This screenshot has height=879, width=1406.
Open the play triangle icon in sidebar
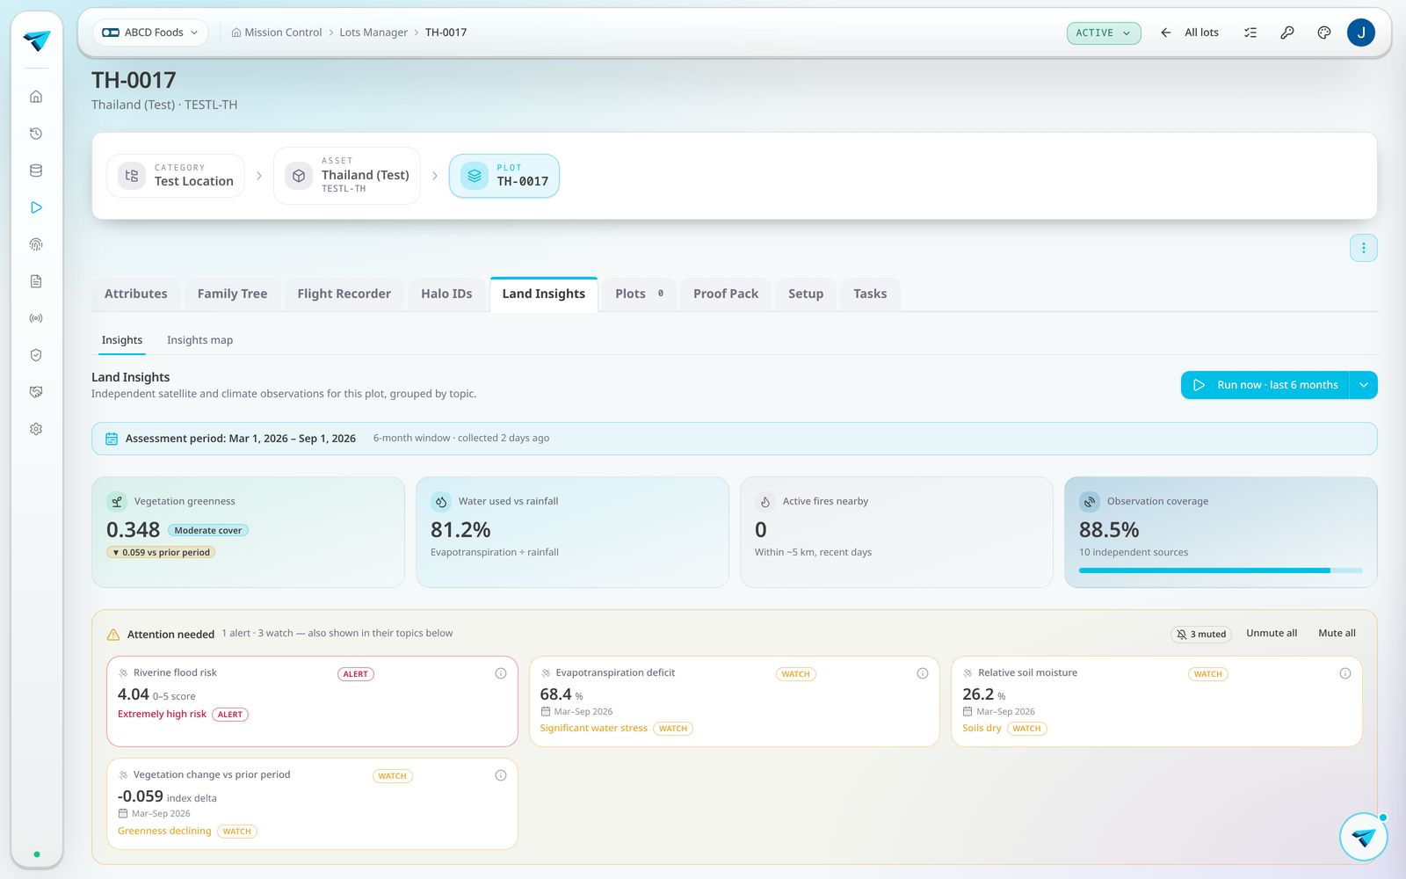(x=36, y=207)
